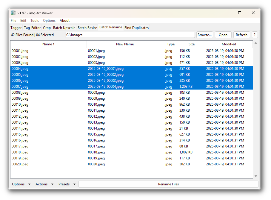Click the selected 00007.jpeg row

(x=132, y=87)
